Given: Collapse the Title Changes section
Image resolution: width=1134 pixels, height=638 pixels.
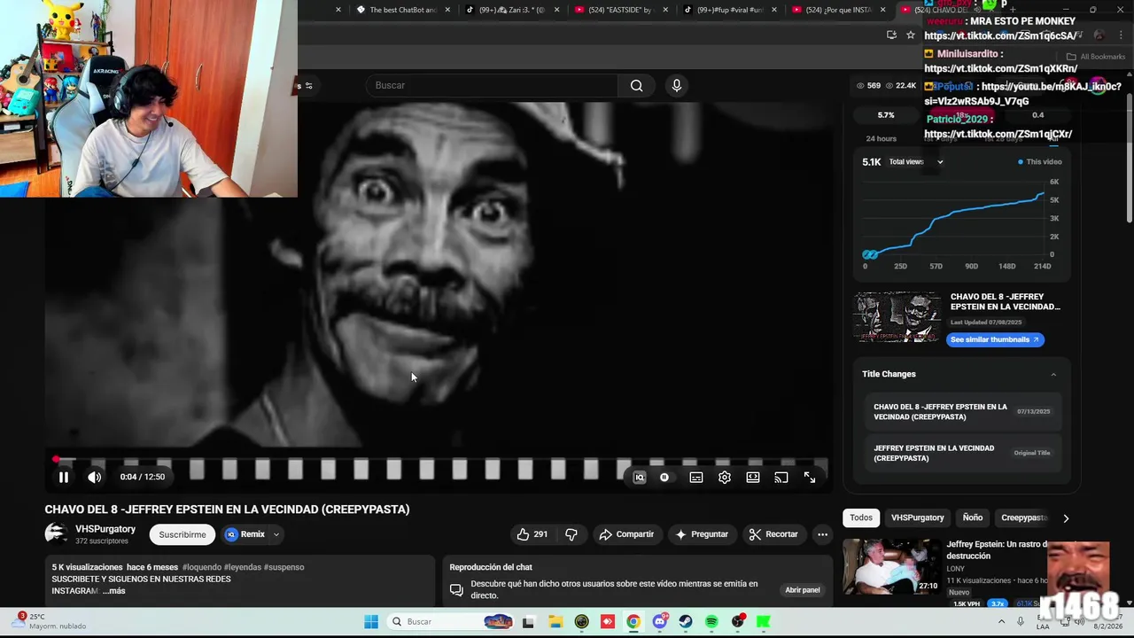Looking at the screenshot, I should coord(1053,374).
